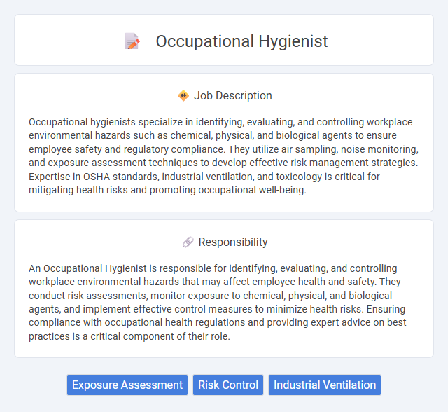448x412 pixels.
Task: Open the Exposure Assessment tag
Action: (127, 385)
